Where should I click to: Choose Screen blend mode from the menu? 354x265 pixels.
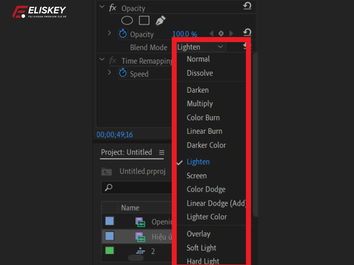click(x=196, y=175)
